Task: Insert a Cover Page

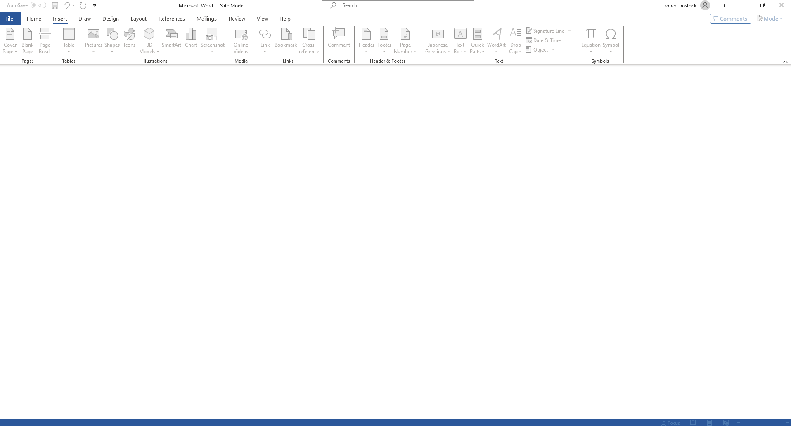Action: pos(9,40)
